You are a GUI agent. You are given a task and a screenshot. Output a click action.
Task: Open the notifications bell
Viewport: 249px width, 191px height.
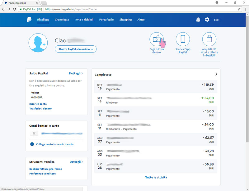pos(198,20)
